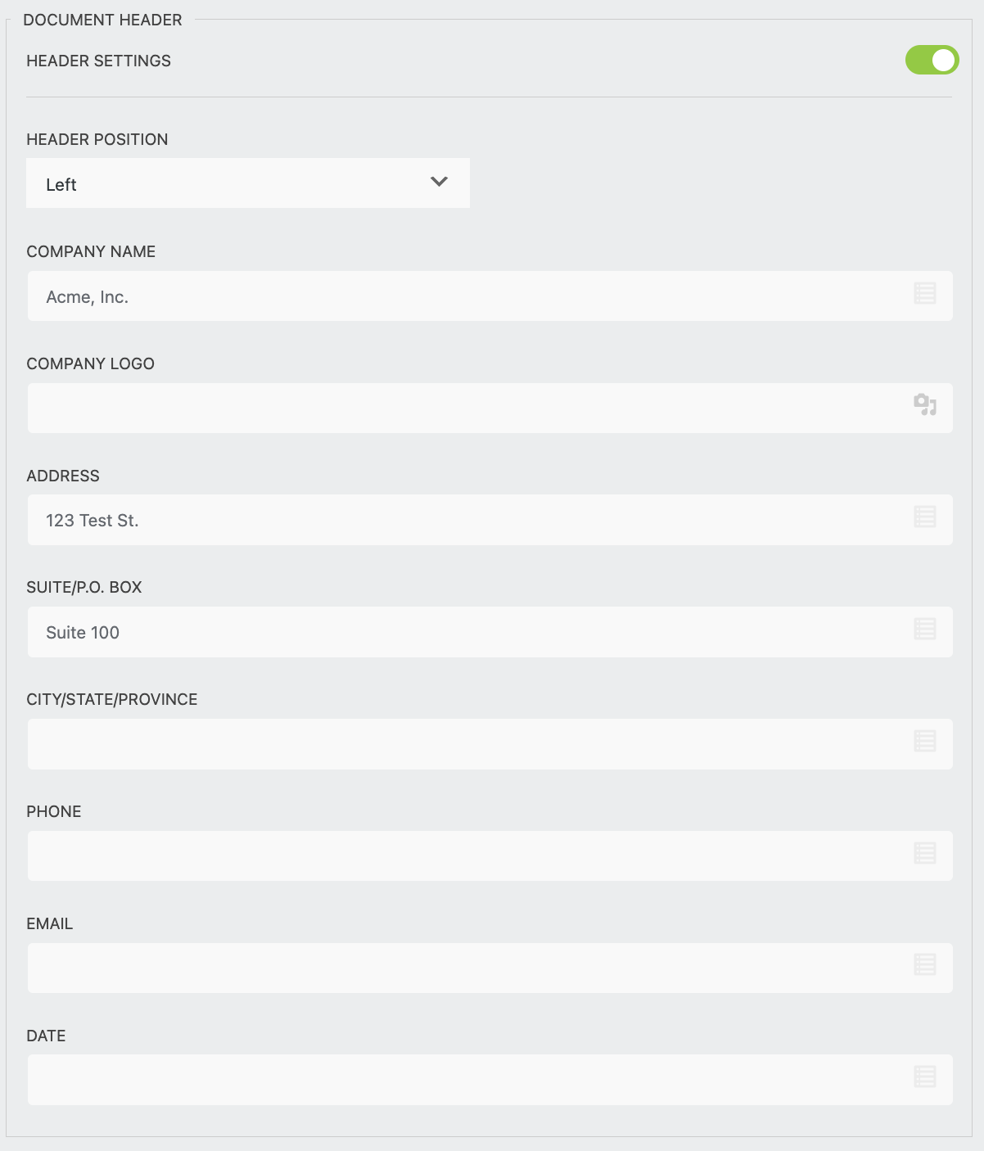Open the field selector icon for Email
Image resolution: width=984 pixels, height=1151 pixels.
(924, 965)
